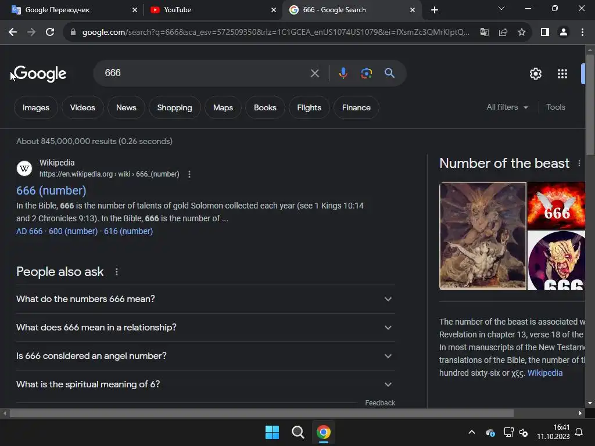This screenshot has height=446, width=595.
Task: Open the three-dot menu beside Number of the beast
Action: pos(579,163)
